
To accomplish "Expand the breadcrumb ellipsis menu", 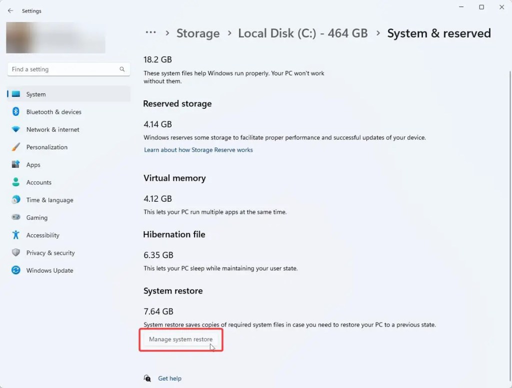I will pyautogui.click(x=150, y=32).
